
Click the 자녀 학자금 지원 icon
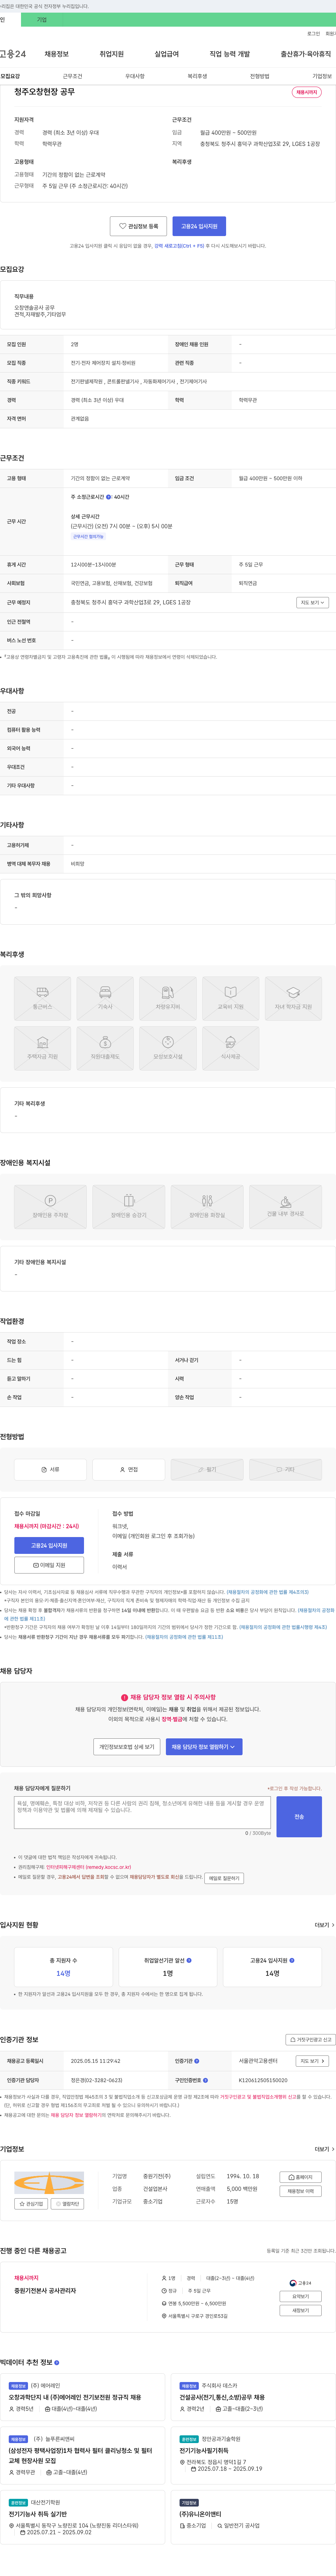(x=293, y=998)
